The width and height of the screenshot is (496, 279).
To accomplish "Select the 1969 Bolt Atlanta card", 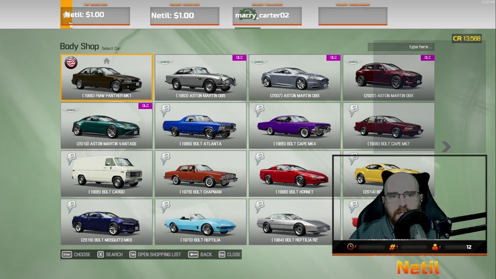I will click(201, 126).
